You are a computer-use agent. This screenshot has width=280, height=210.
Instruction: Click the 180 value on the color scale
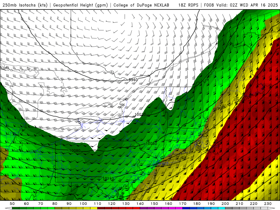point(197,204)
